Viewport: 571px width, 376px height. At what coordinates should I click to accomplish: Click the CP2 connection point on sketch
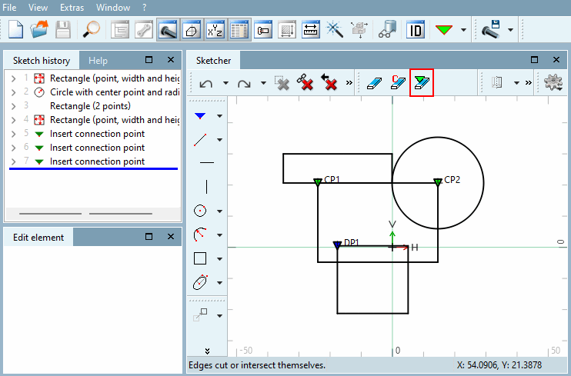(x=437, y=181)
